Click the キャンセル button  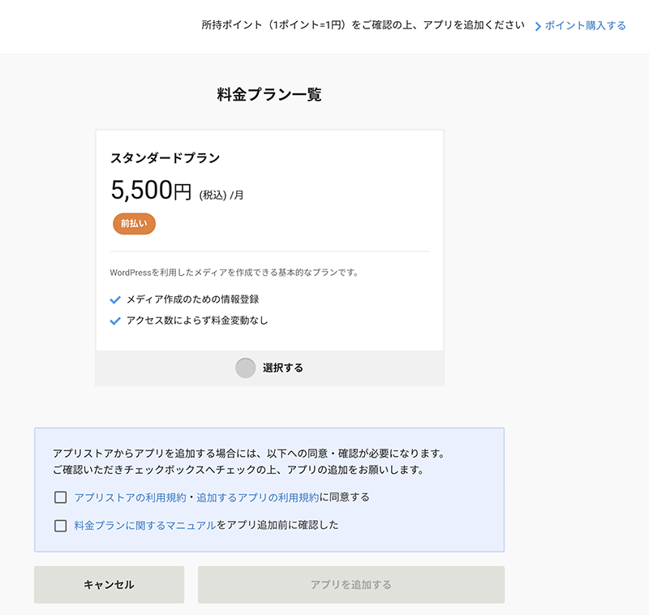click(110, 584)
